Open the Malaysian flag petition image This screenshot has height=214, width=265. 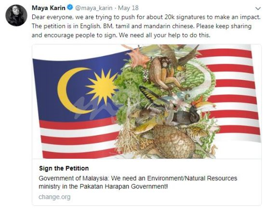coord(146,101)
